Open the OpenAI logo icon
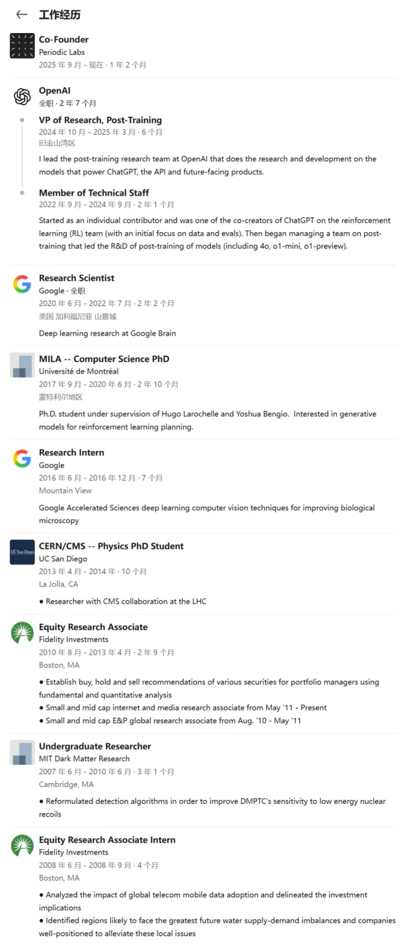This screenshot has width=405, height=952. pyautogui.click(x=22, y=97)
